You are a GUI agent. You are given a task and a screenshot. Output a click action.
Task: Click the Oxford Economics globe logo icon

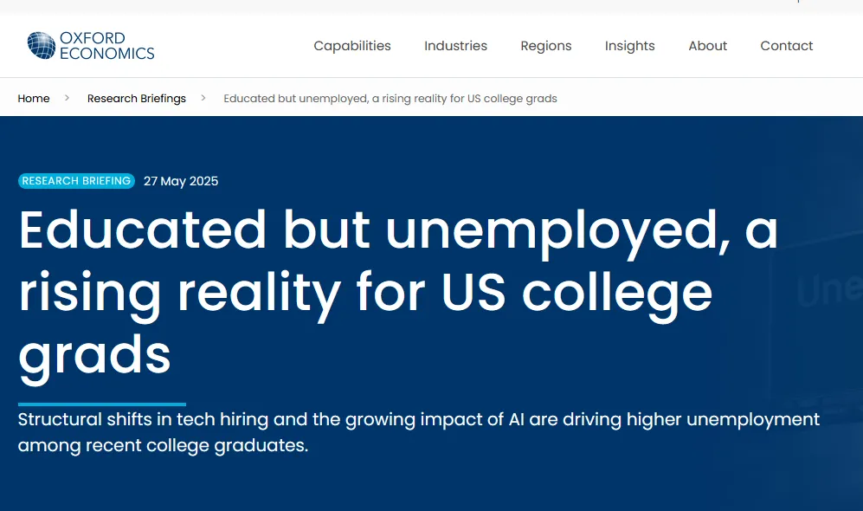point(41,46)
